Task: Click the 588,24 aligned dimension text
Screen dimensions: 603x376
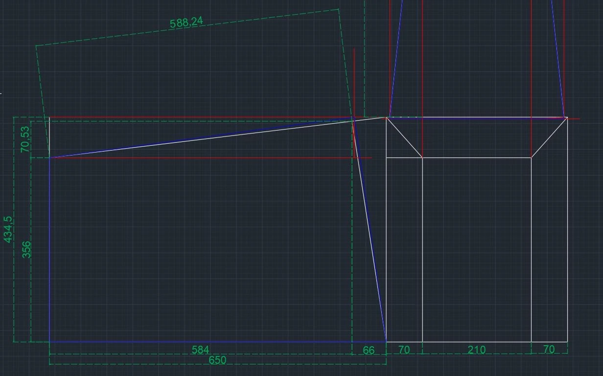Action: (186, 22)
